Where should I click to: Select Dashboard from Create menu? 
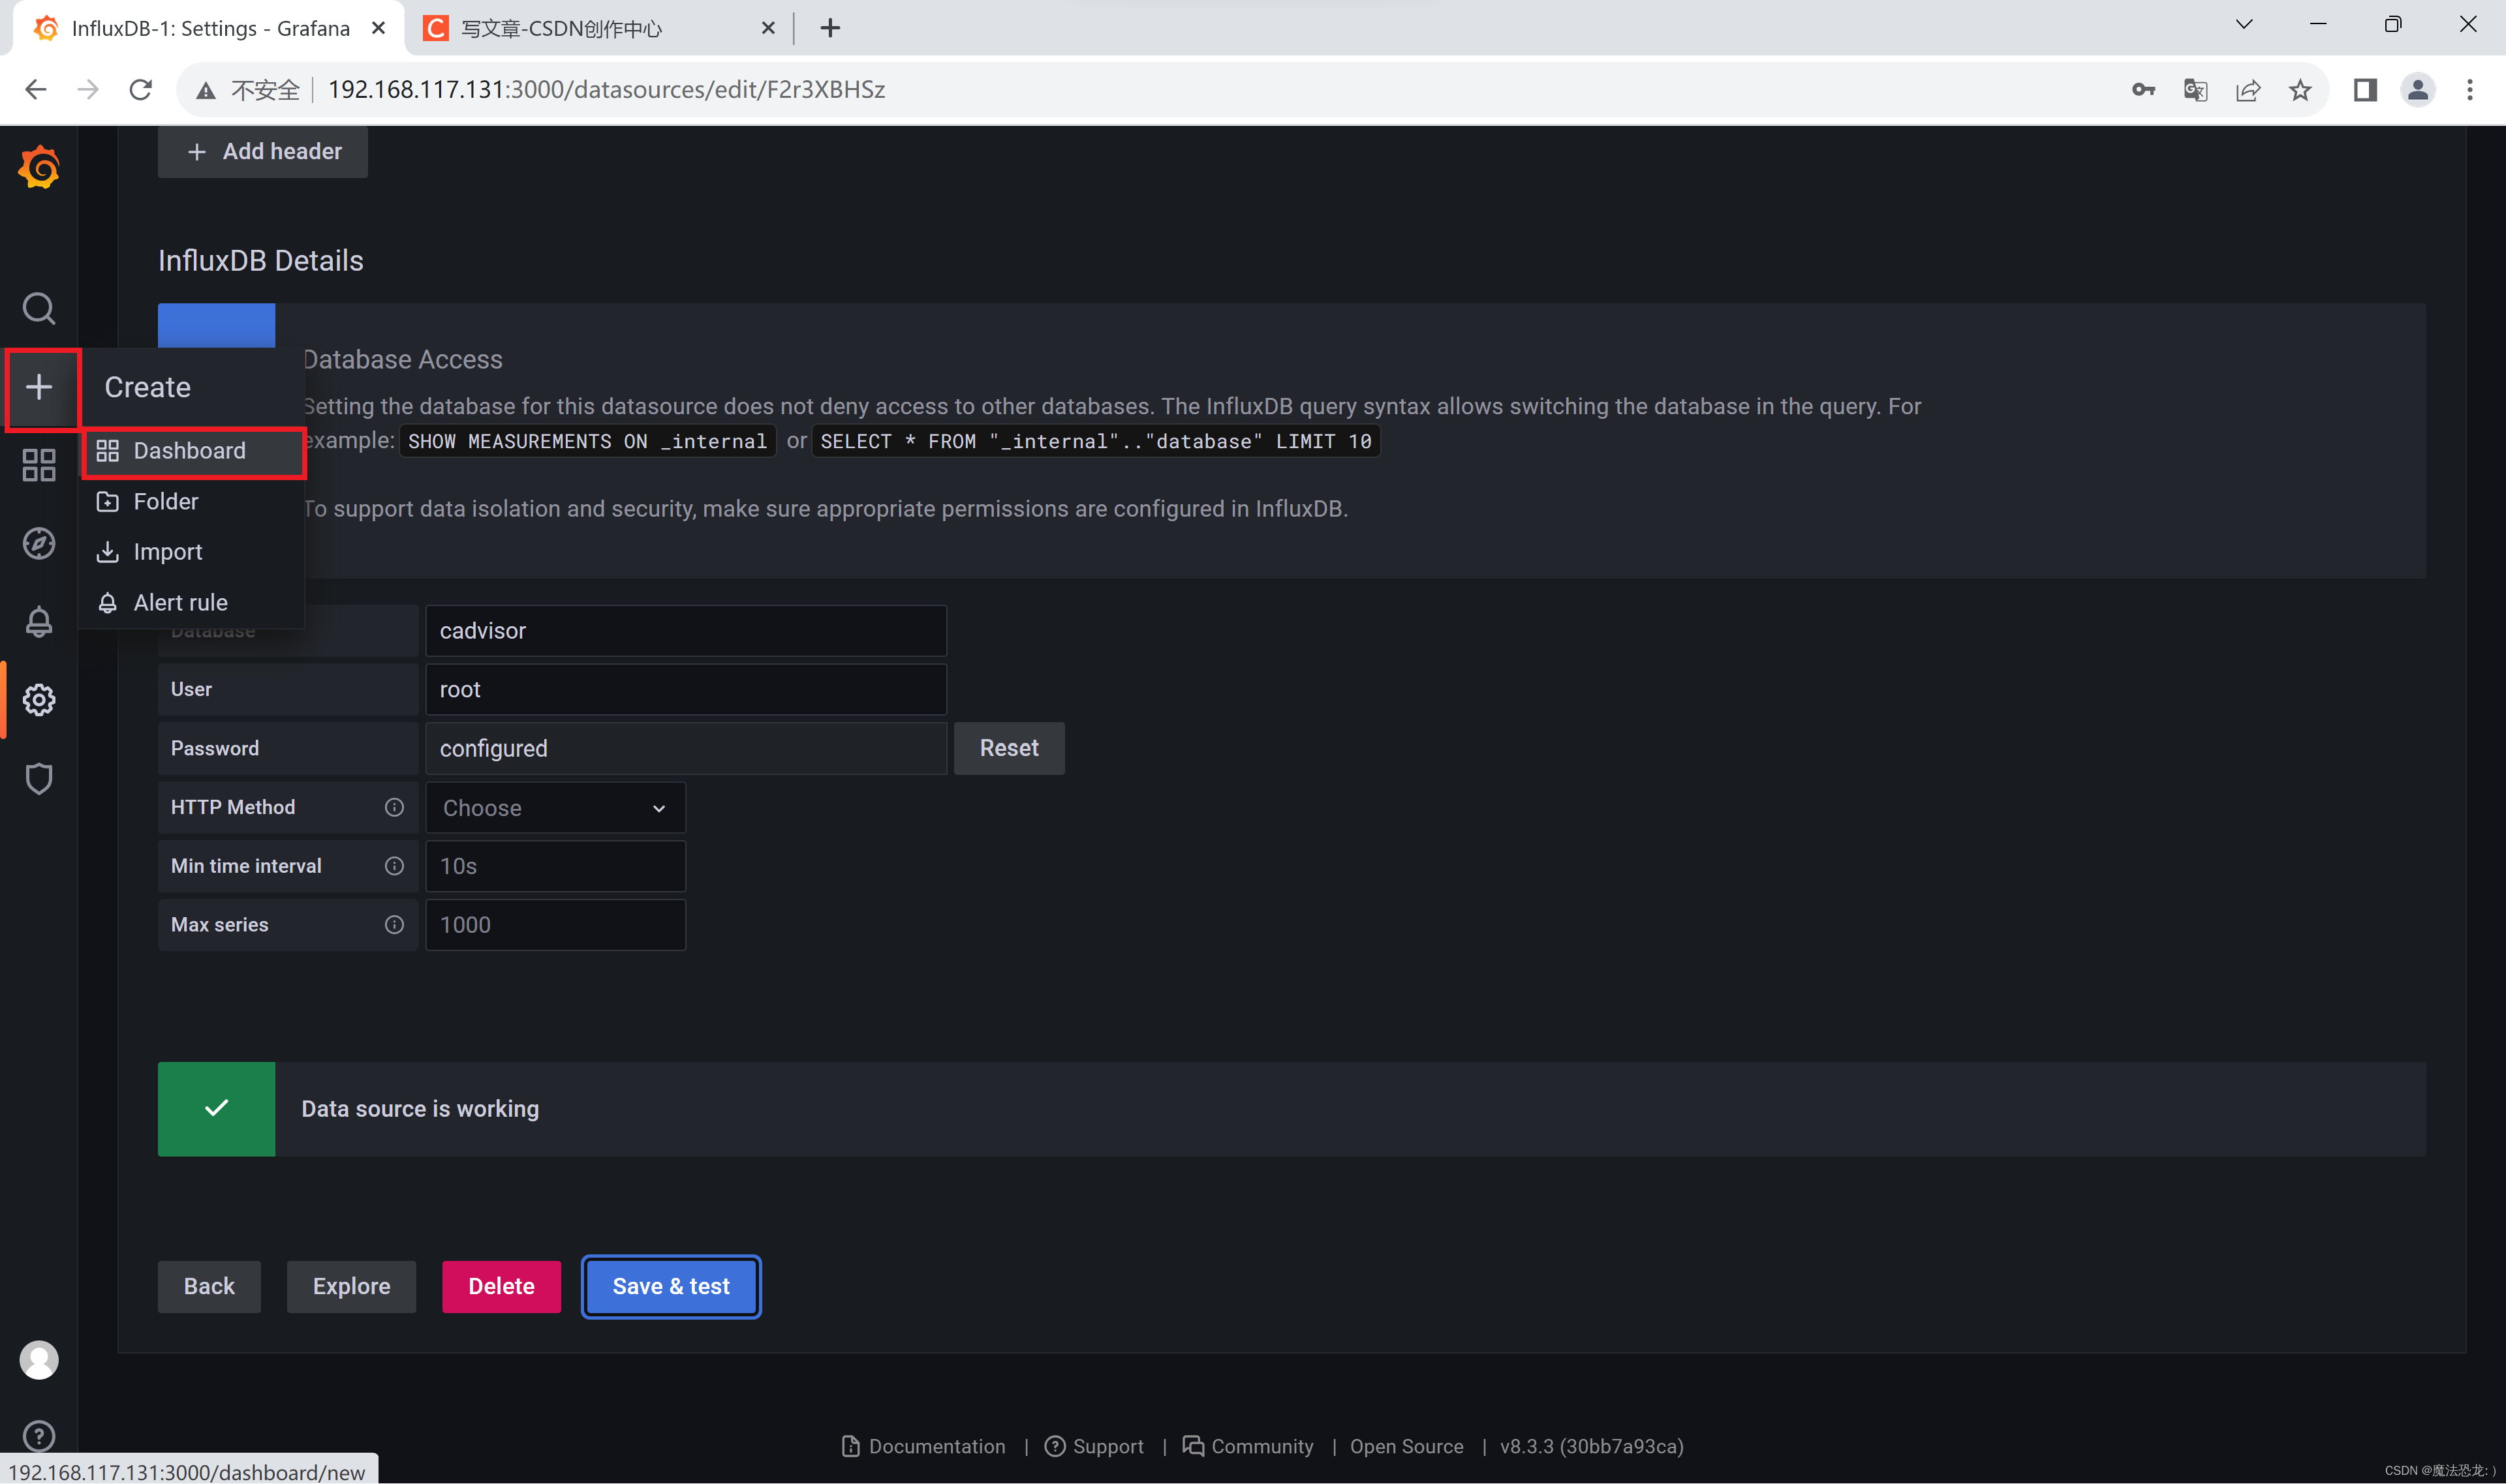pyautogui.click(x=189, y=451)
